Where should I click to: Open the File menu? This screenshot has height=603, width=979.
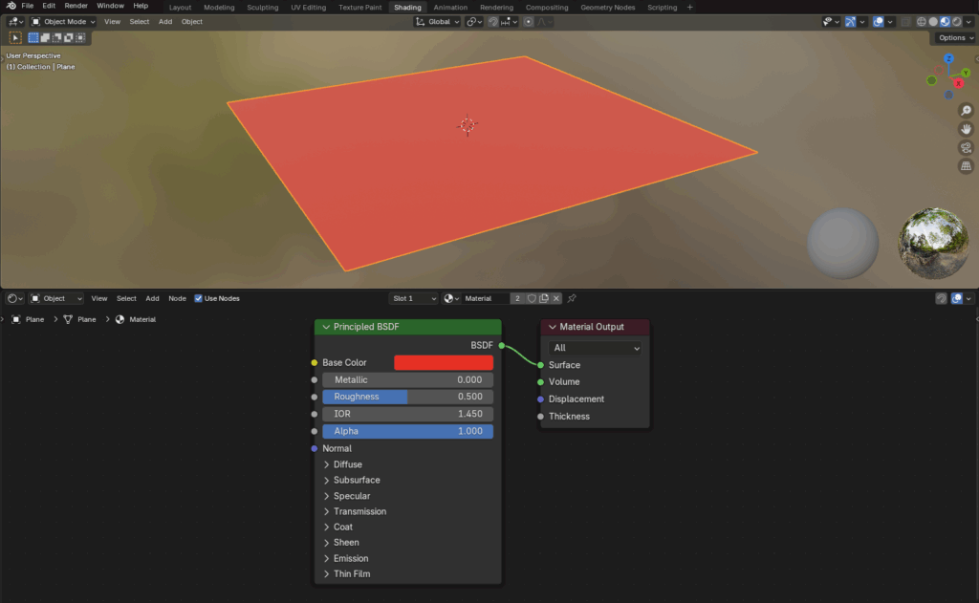tap(28, 6)
